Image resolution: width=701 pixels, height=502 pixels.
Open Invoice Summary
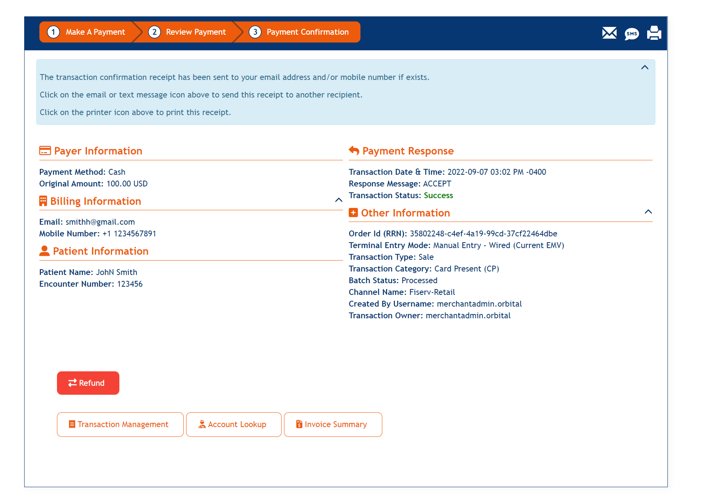click(333, 424)
